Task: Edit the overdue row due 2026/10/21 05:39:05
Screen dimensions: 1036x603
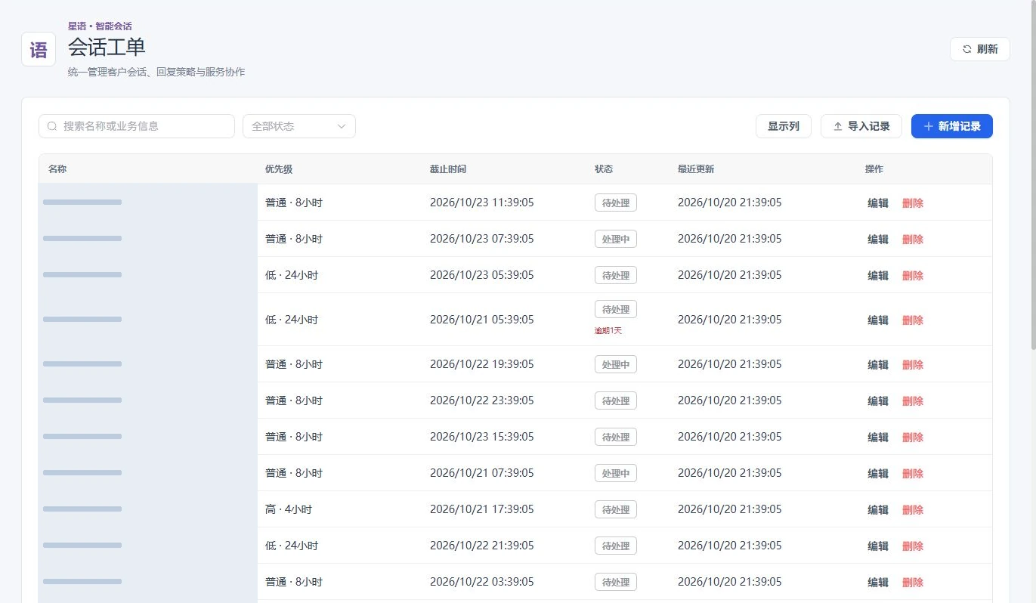Action: 878,320
